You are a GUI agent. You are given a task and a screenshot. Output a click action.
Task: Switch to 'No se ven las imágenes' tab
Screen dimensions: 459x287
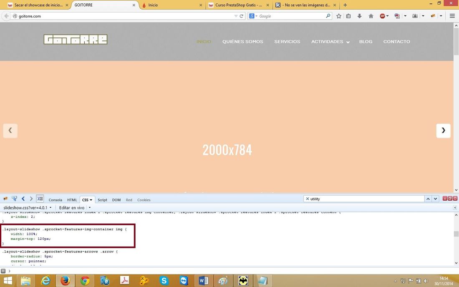(x=307, y=5)
